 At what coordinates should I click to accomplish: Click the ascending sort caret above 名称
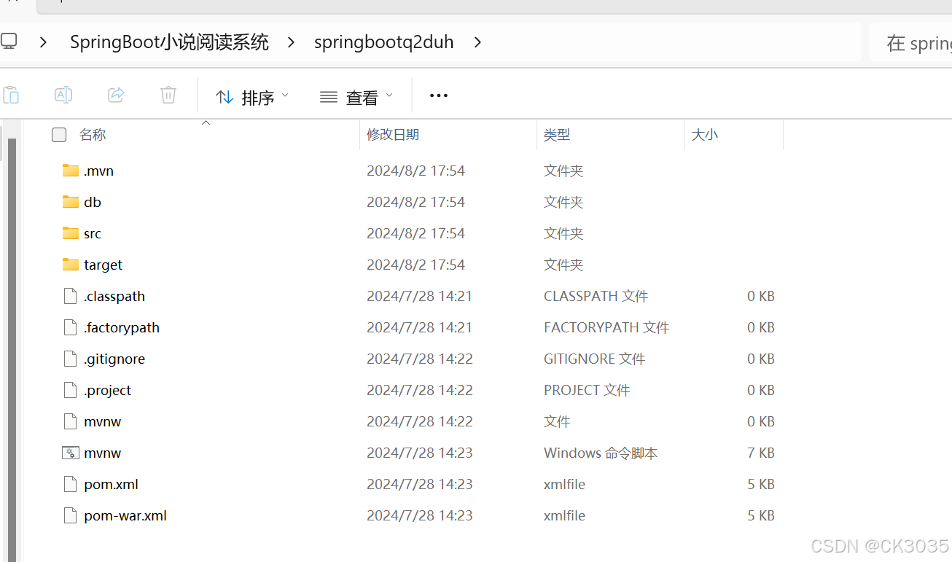coord(206,122)
